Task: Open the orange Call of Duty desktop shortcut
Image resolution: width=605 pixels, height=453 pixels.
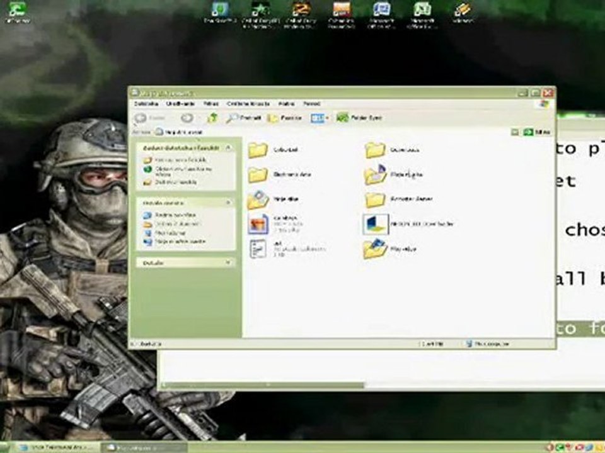Action: coord(301,15)
